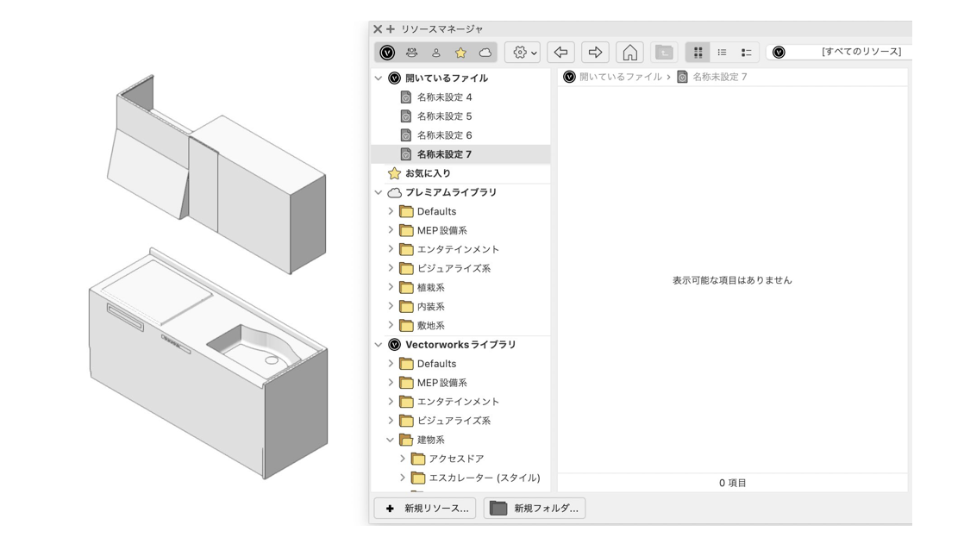The image size is (964, 550).
Task: Click the 新規フォルダ... button
Action: pos(534,509)
